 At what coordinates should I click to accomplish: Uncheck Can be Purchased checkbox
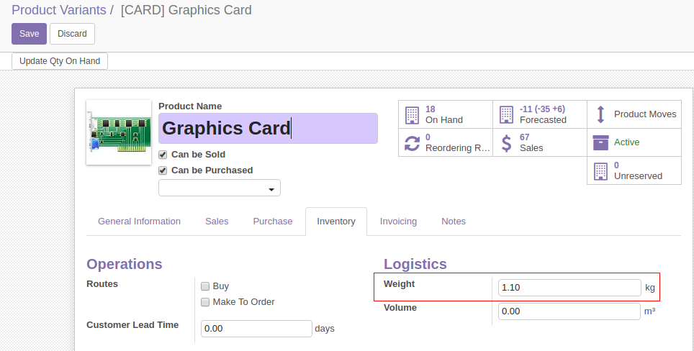click(163, 170)
